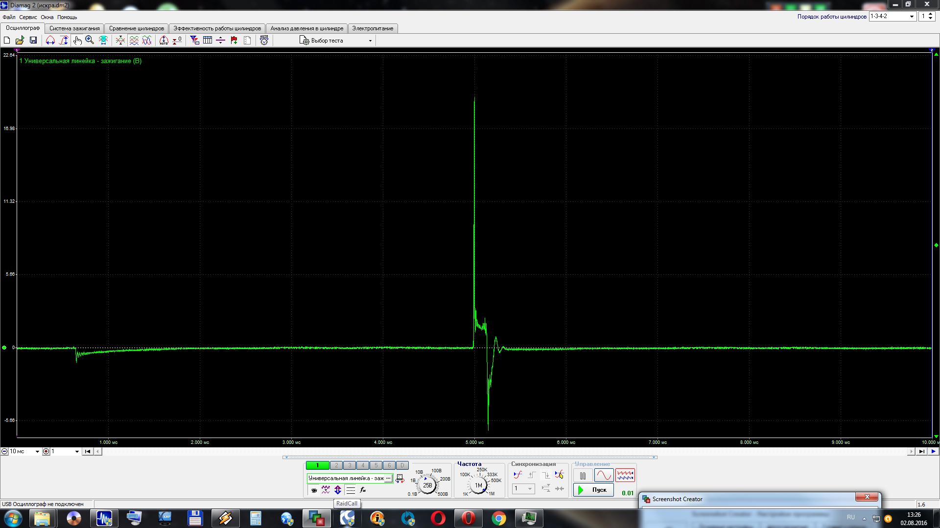Viewport: 940px width, 528px height.
Task: Click the sync on signal level icon
Action: pos(517,475)
